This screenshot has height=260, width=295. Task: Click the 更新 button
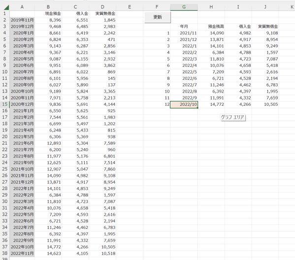[158, 17]
